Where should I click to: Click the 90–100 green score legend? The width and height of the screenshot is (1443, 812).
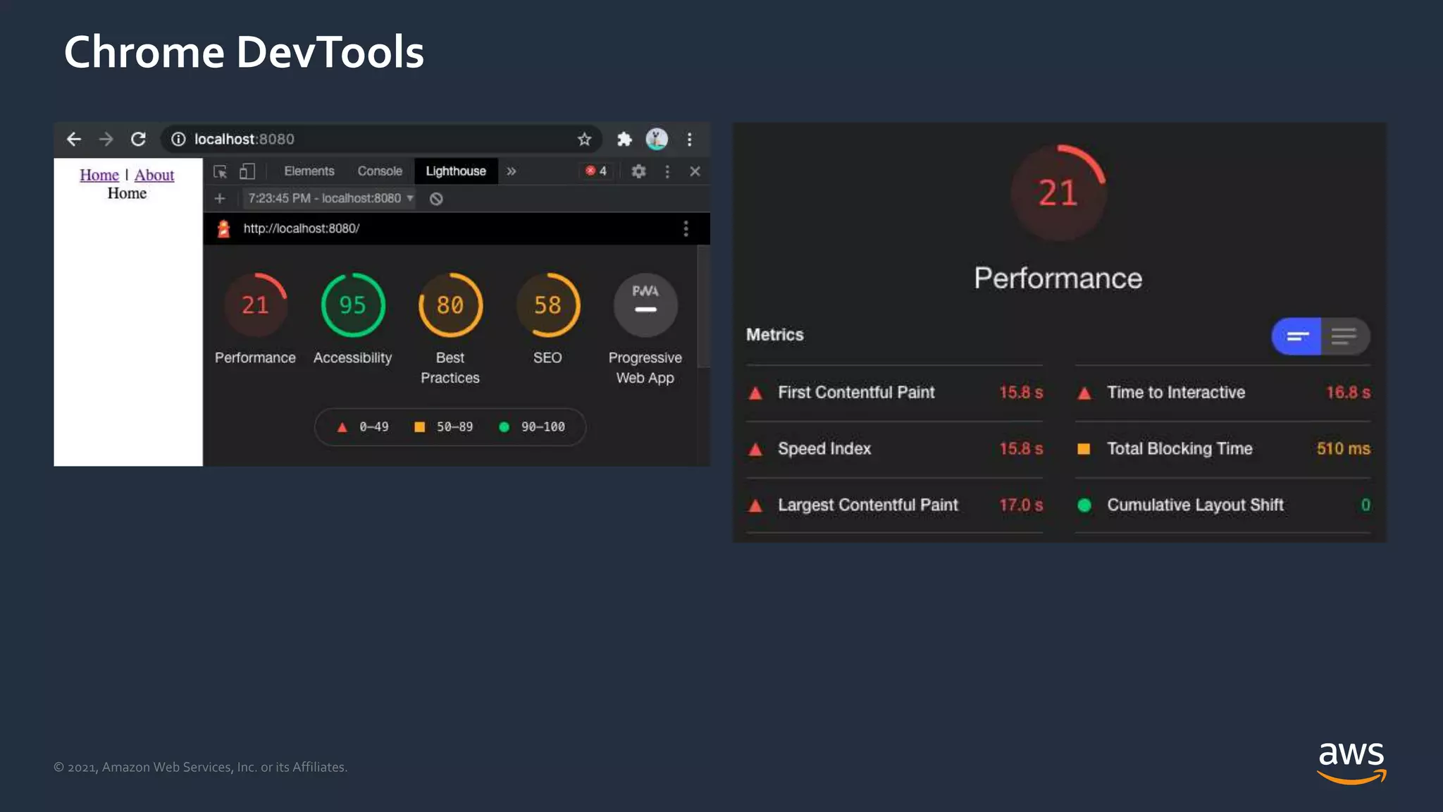click(532, 427)
